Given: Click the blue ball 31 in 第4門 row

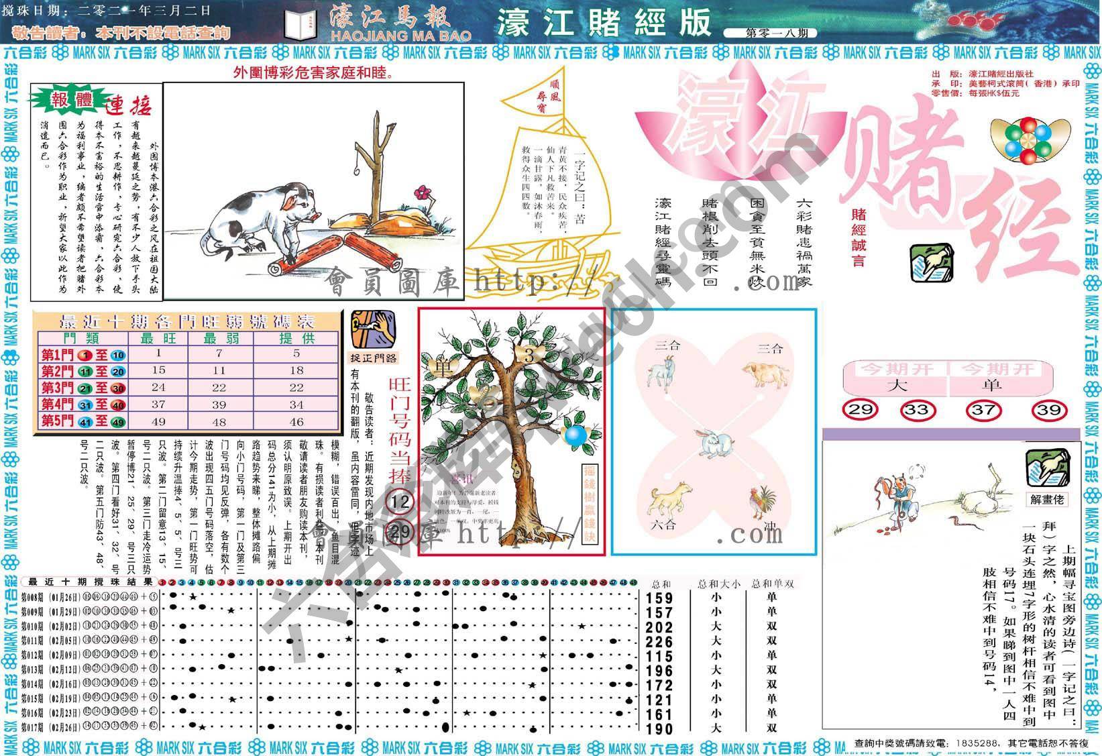Looking at the screenshot, I should coord(86,405).
